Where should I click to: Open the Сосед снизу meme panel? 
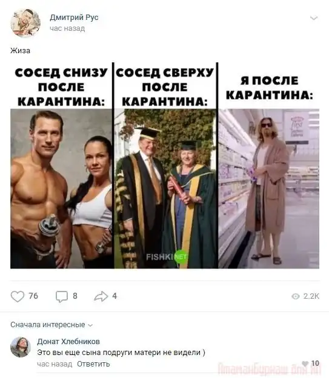[61, 165]
